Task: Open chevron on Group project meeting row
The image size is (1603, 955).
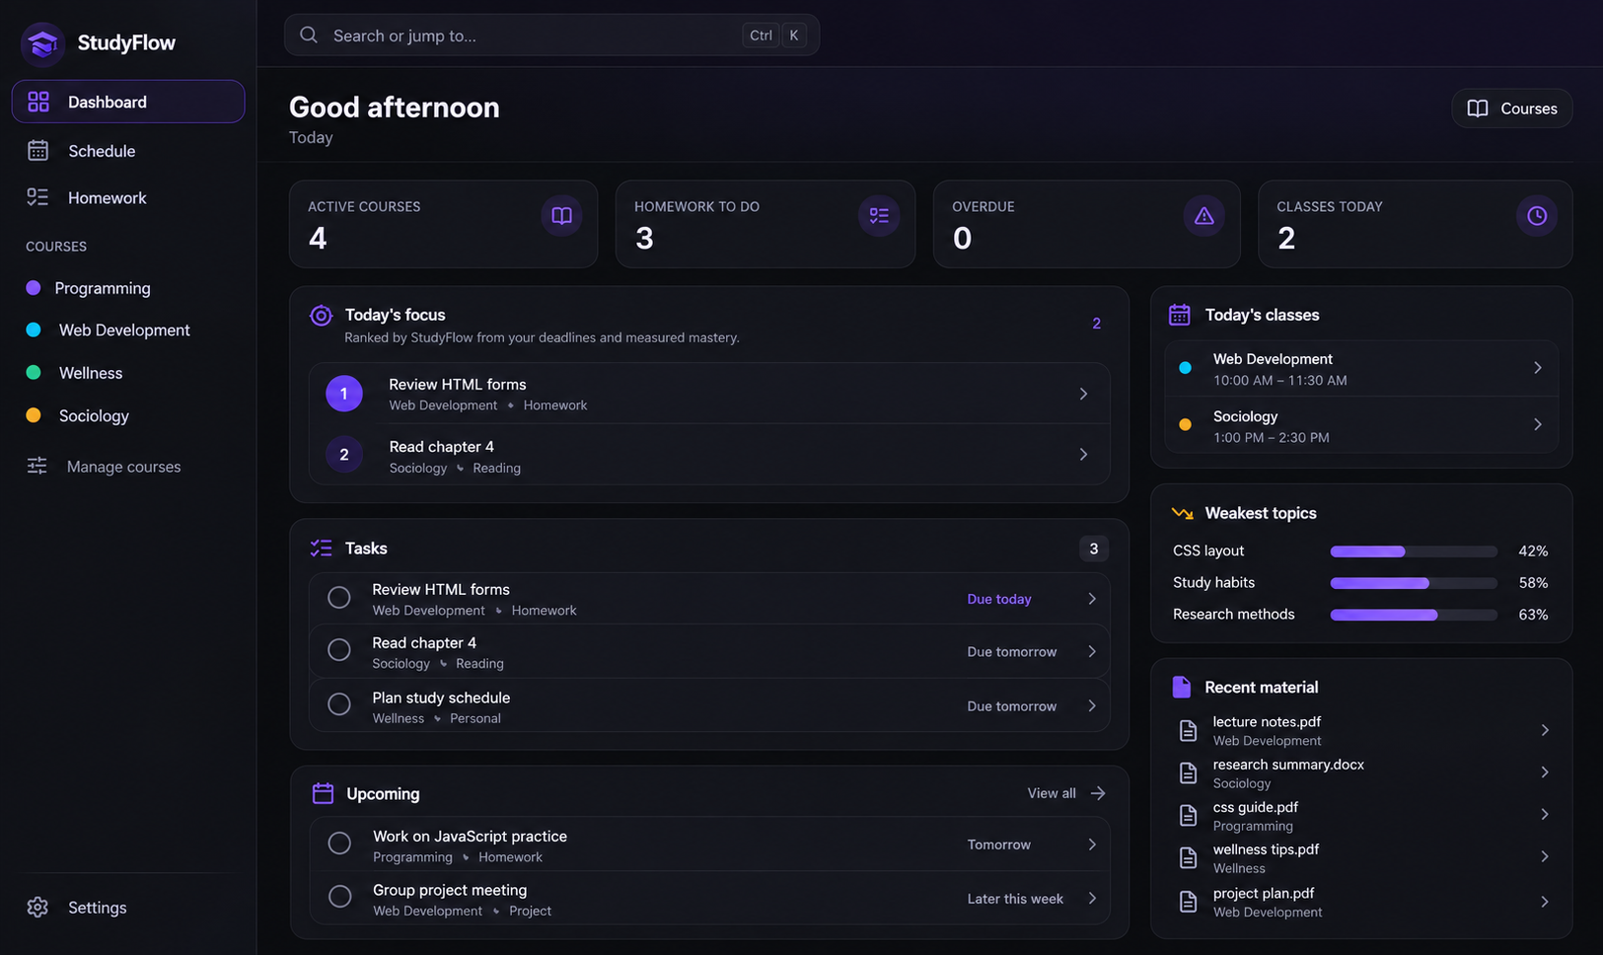Action: 1092,899
